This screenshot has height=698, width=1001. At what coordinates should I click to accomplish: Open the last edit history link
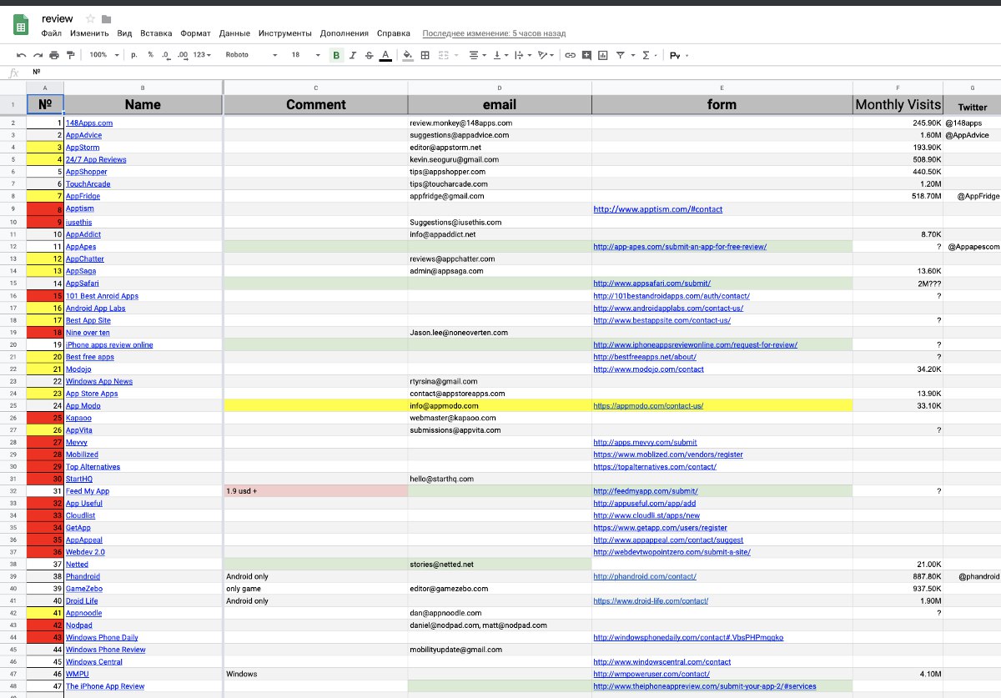494,33
